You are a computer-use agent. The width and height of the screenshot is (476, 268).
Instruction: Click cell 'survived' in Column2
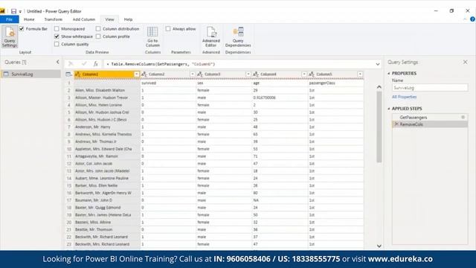click(x=168, y=83)
